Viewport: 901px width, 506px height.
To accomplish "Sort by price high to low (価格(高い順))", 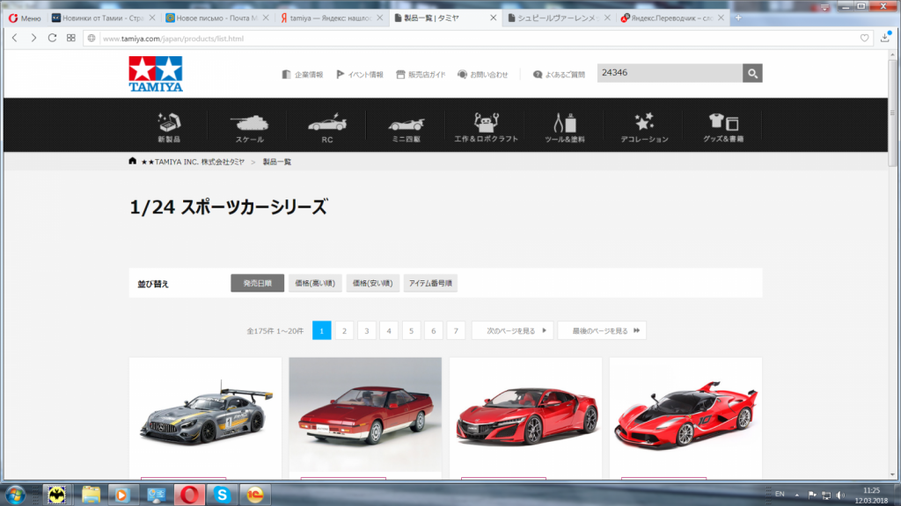I will pyautogui.click(x=315, y=283).
